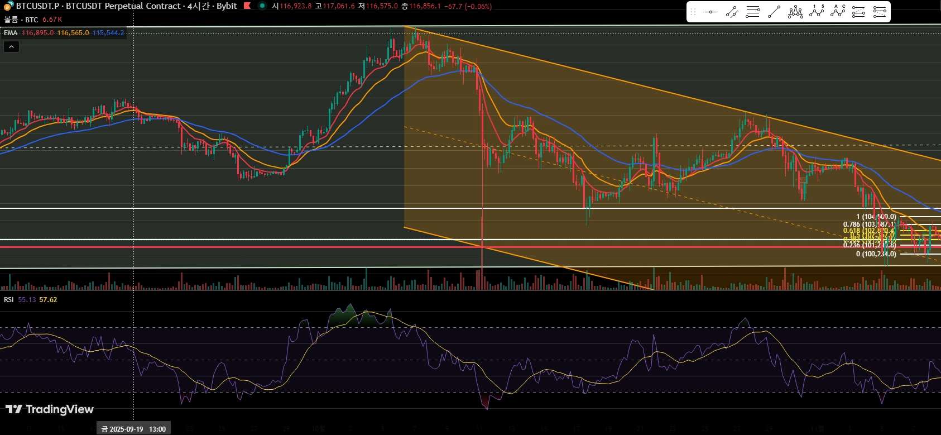Viewport: 941px width, 435px height.
Task: Select the EMA indicator legend
Action: (11, 33)
